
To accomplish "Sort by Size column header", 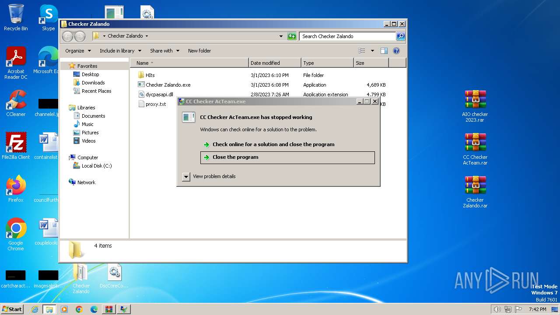I will [x=371, y=63].
